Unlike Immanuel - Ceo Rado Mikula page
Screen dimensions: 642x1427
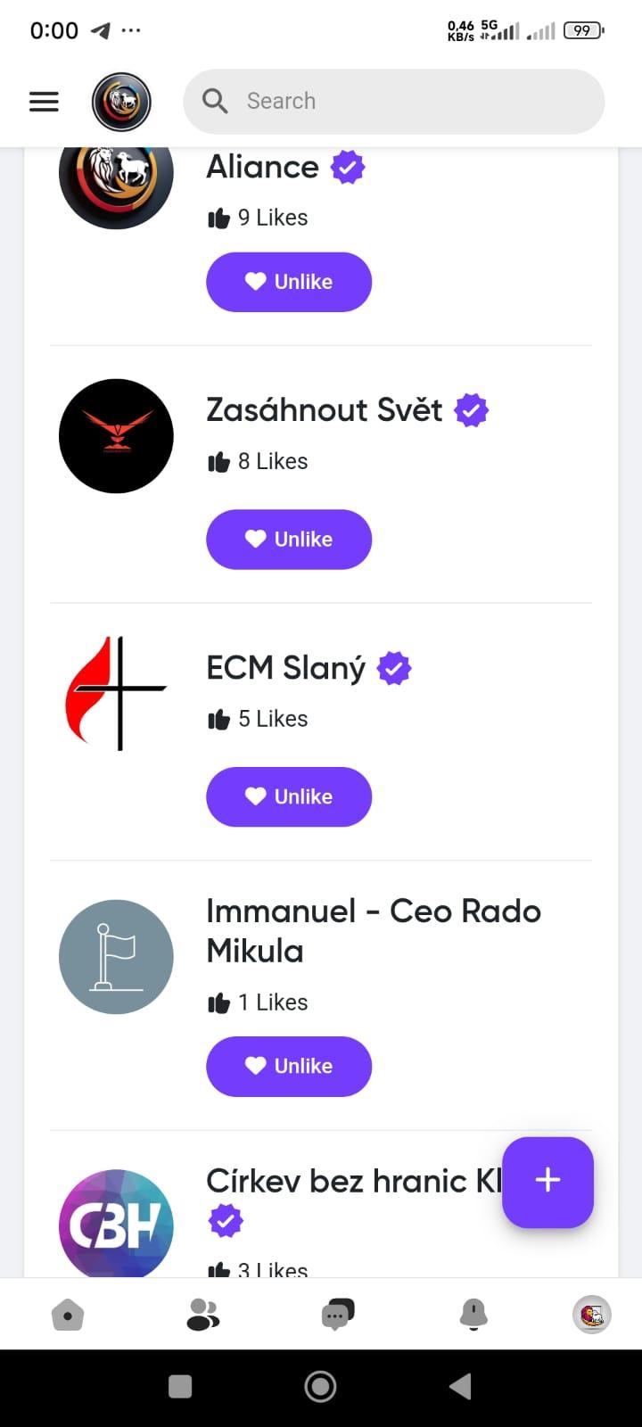pos(289,1066)
